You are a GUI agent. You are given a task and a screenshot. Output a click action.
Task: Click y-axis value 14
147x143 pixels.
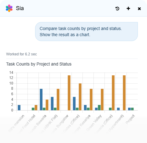pos(11,73)
